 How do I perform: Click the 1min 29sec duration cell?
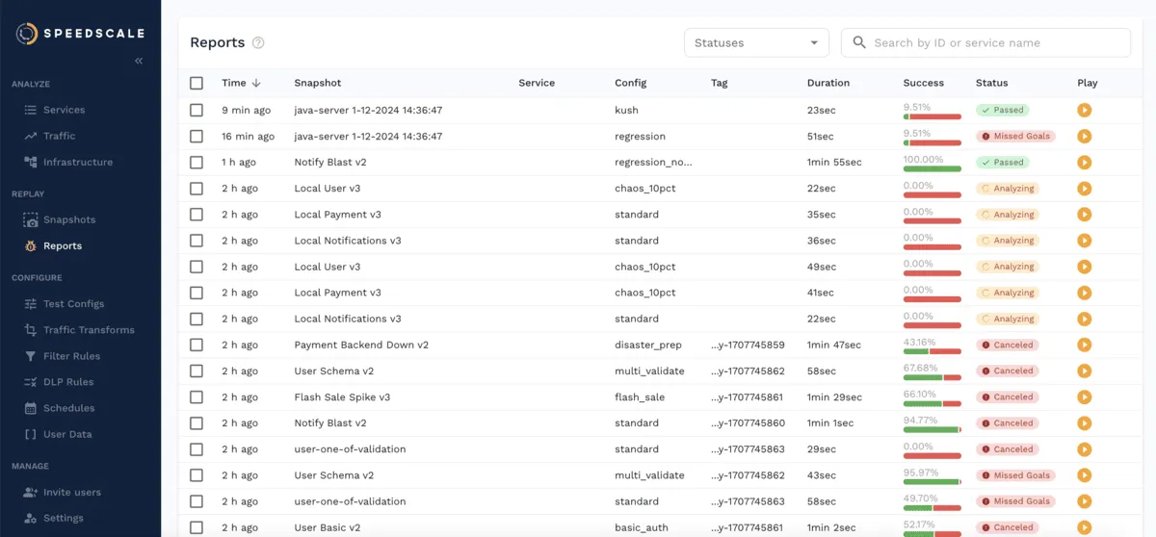tap(834, 396)
